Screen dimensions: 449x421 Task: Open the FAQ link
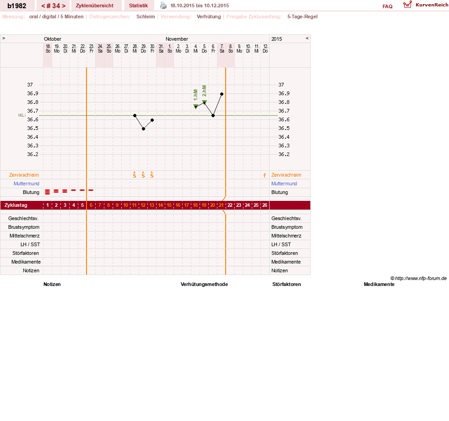[387, 6]
